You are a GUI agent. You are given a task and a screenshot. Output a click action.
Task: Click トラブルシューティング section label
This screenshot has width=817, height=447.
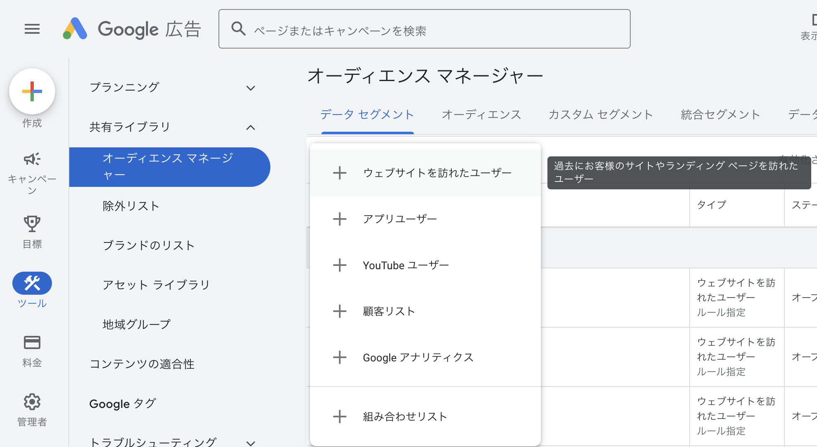153,442
